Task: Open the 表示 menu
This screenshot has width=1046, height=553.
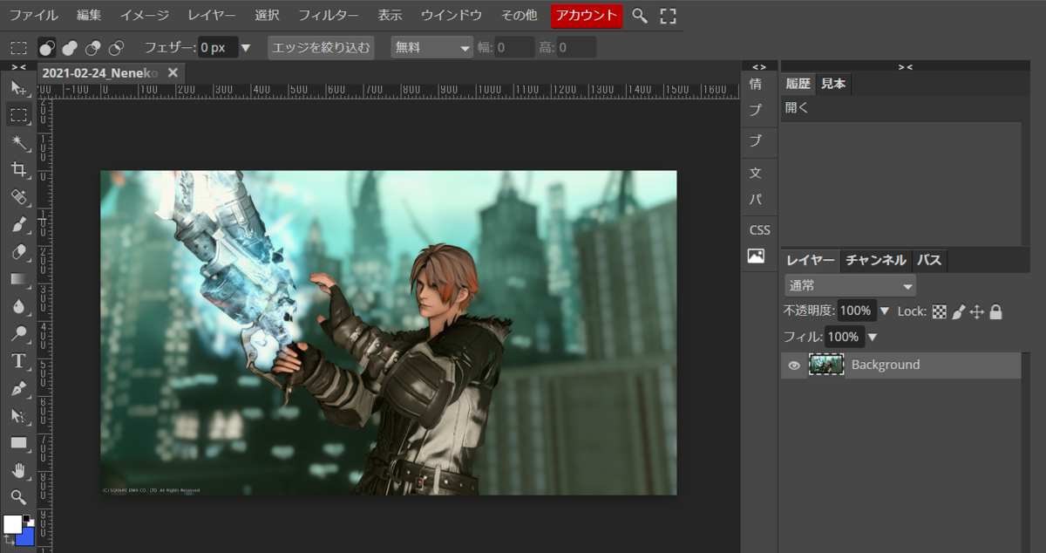Action: click(x=390, y=16)
